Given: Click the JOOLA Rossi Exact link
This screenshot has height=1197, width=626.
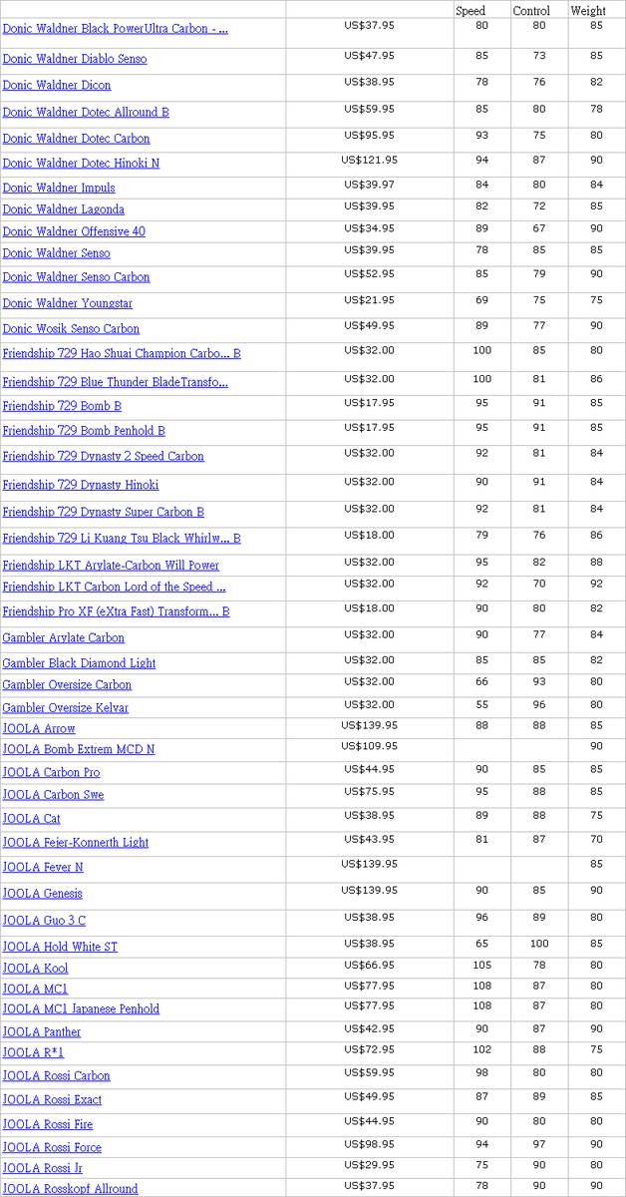Looking at the screenshot, I should [52, 1100].
